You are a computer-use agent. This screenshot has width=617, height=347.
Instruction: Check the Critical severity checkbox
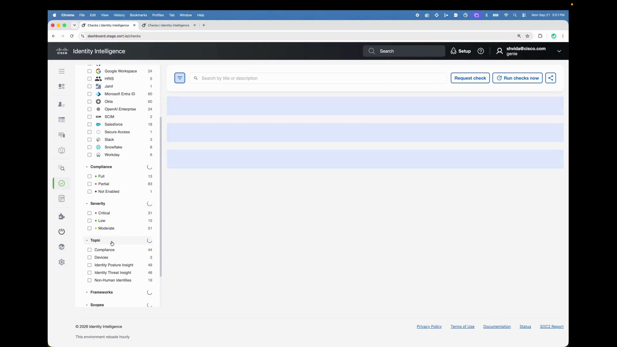(x=89, y=213)
